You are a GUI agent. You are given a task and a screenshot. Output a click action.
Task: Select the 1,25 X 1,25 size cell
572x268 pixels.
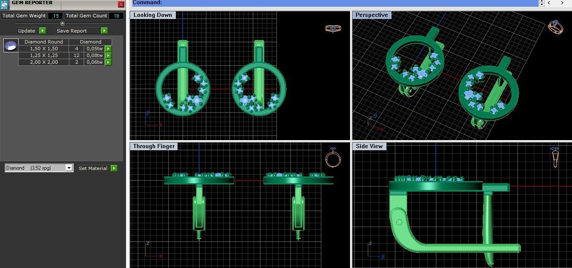click(44, 55)
